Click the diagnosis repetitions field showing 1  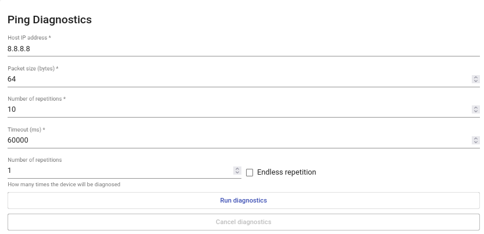click(116, 171)
